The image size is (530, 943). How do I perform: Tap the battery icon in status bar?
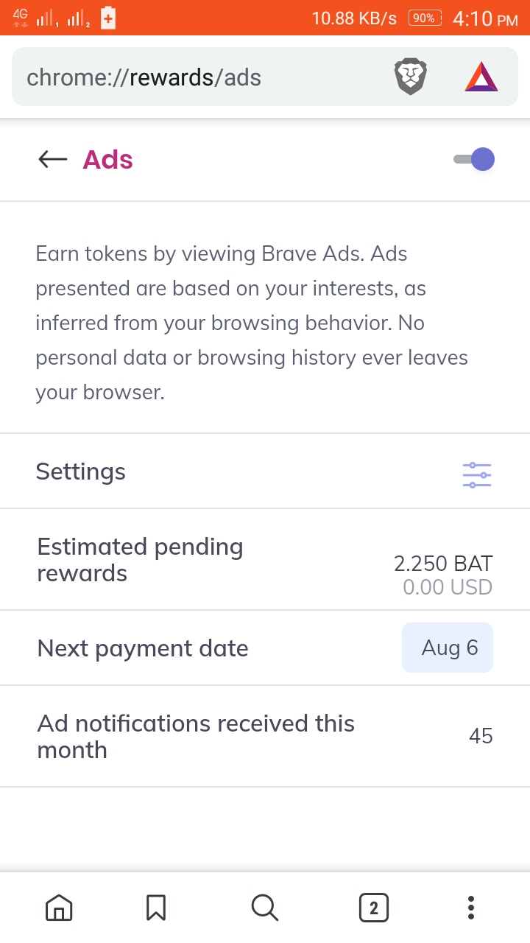point(108,18)
